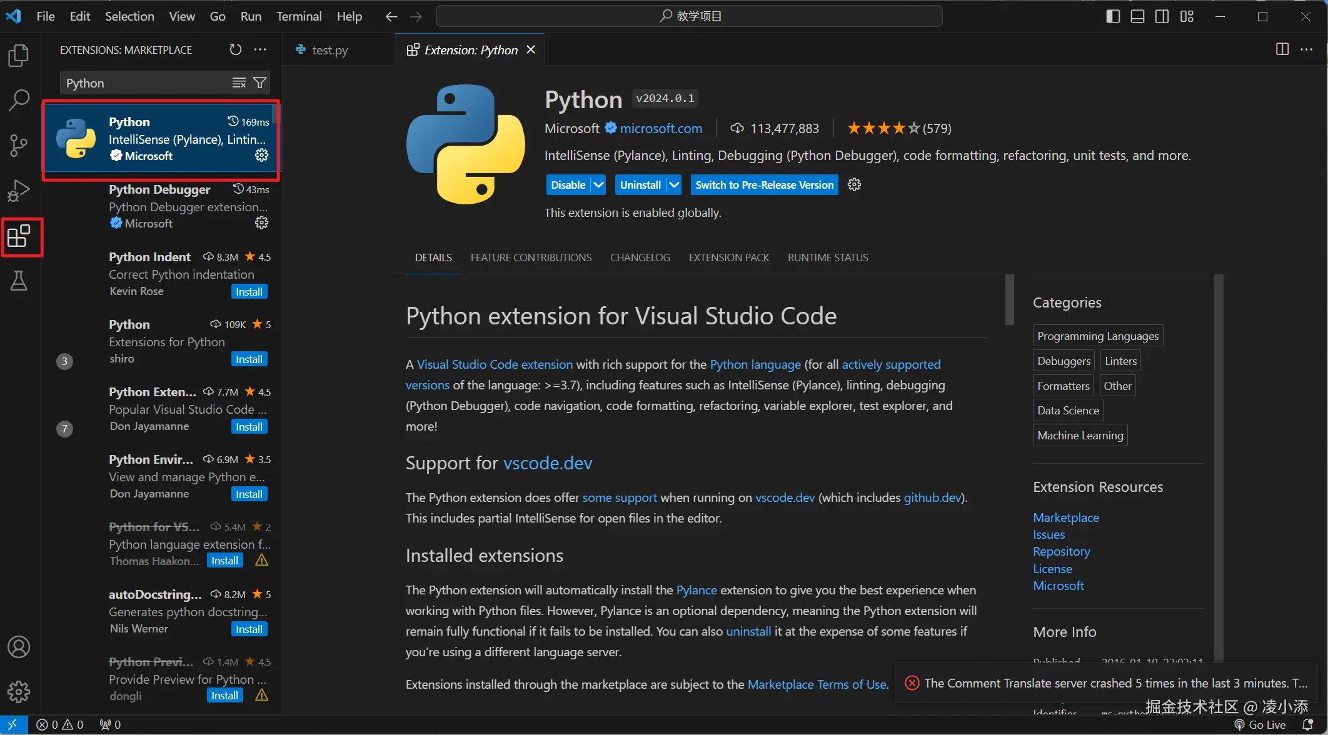Screen dimensions: 1328x735
Task: Install the Python Indent extension
Action: point(249,292)
